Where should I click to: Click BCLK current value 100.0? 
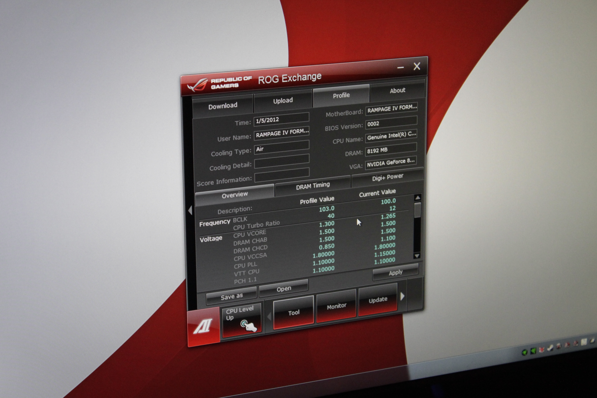(x=388, y=202)
